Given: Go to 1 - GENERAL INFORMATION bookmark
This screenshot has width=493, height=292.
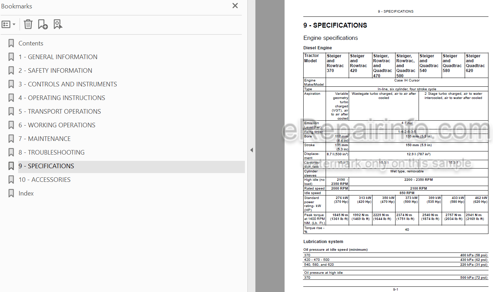Looking at the screenshot, I should pos(58,57).
